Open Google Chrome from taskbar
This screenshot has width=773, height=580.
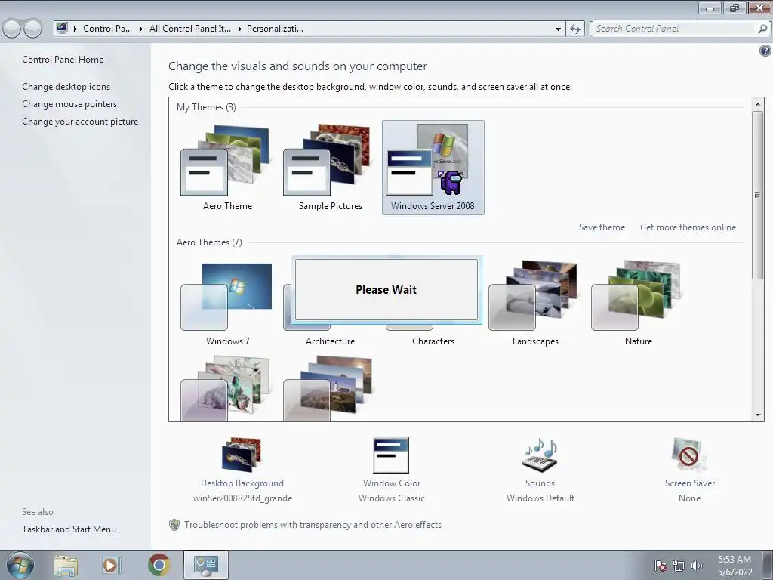tap(159, 565)
